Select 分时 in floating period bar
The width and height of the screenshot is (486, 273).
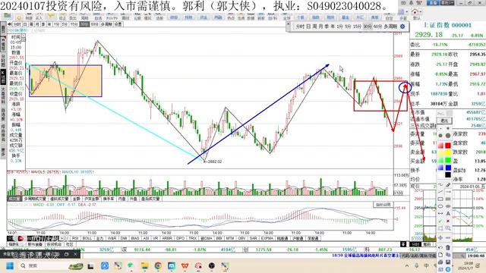[x=300, y=27]
